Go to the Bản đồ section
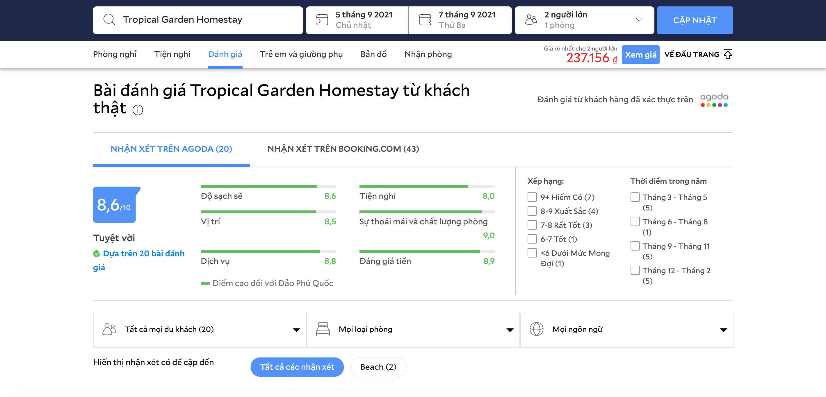Viewport: 826px width, 397px height. point(373,54)
